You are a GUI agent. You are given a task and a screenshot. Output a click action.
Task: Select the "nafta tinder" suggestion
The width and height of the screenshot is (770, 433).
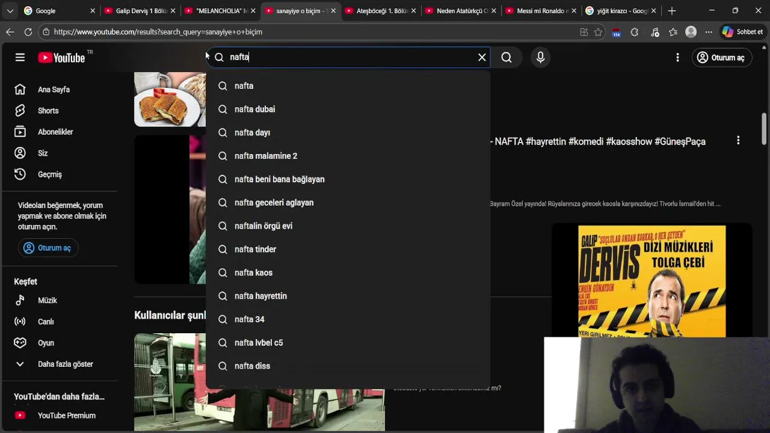(348, 249)
